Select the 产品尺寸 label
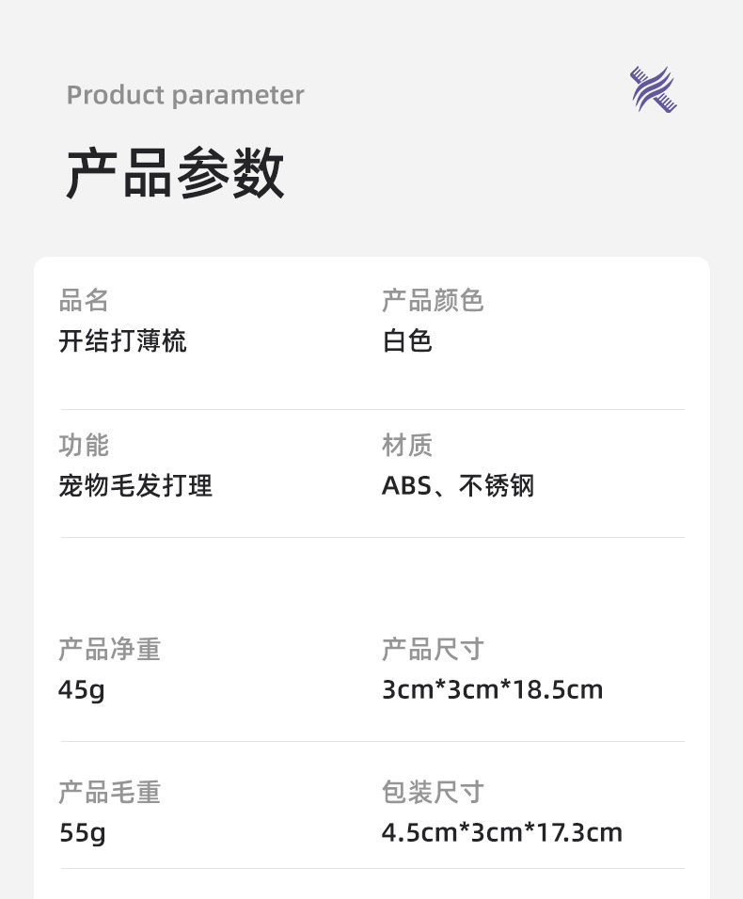The image size is (743, 899). (x=433, y=649)
